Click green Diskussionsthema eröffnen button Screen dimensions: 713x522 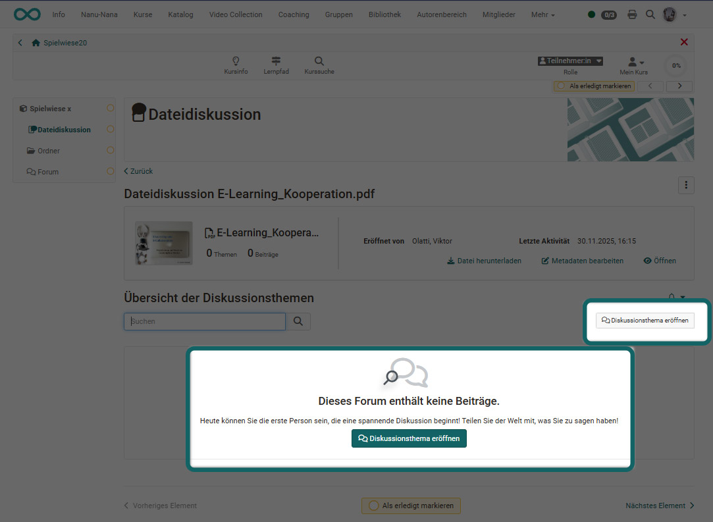(x=409, y=438)
